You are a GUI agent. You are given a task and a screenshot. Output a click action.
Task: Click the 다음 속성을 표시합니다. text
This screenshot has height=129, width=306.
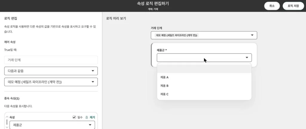click(x=18, y=106)
